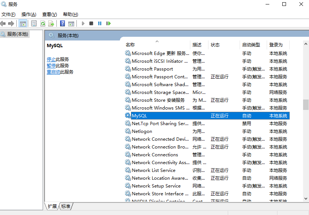Switch to the 标准 tab
Viewport: 309px width, 215px height.
[66, 206]
